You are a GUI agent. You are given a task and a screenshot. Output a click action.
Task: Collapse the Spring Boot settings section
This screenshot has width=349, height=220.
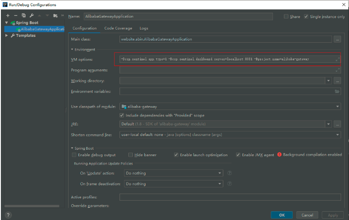point(72,148)
